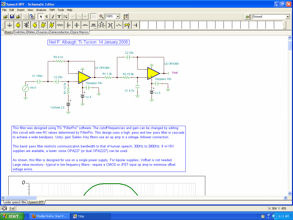Switch to the Meters component tab

[31, 32]
